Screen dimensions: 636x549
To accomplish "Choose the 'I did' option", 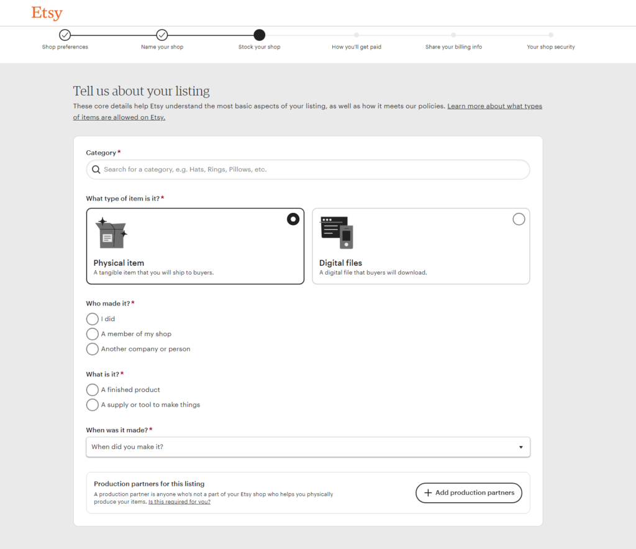I will pyautogui.click(x=92, y=319).
